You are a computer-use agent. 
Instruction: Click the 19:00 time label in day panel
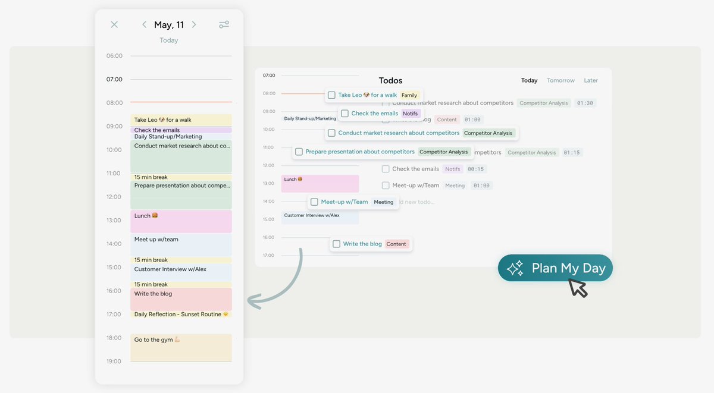point(114,361)
